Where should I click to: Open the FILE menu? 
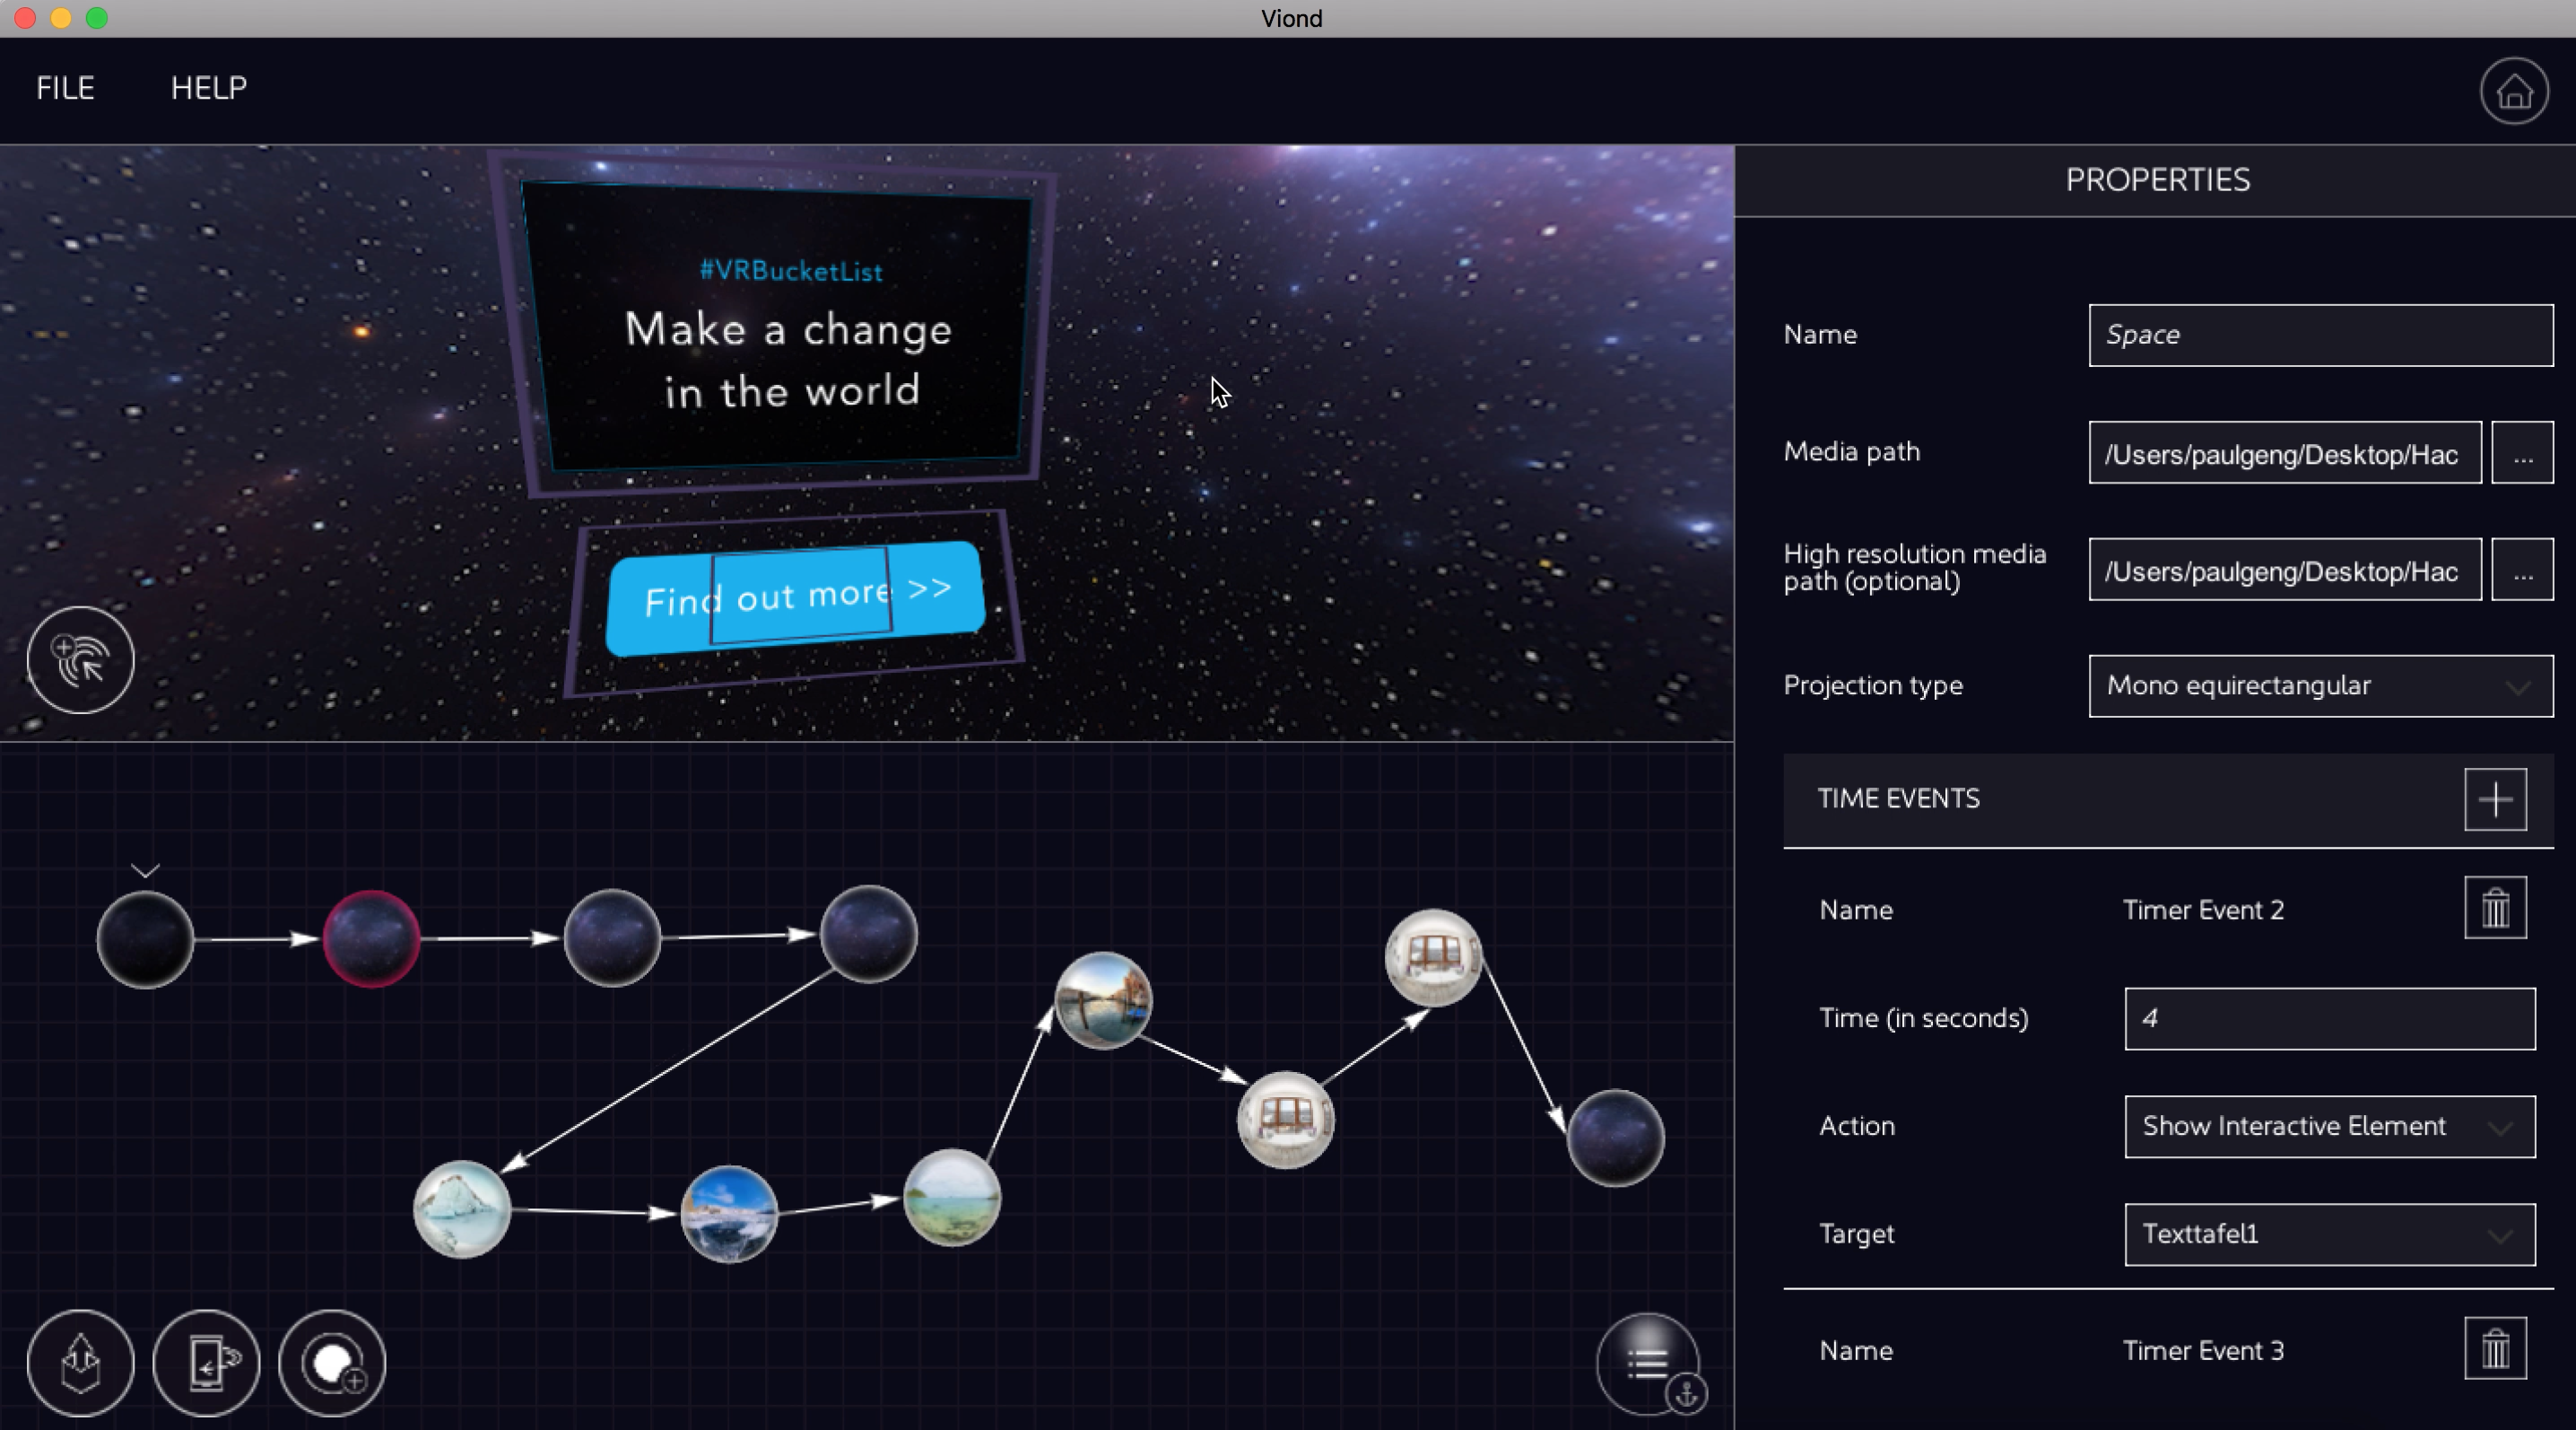coord(65,88)
